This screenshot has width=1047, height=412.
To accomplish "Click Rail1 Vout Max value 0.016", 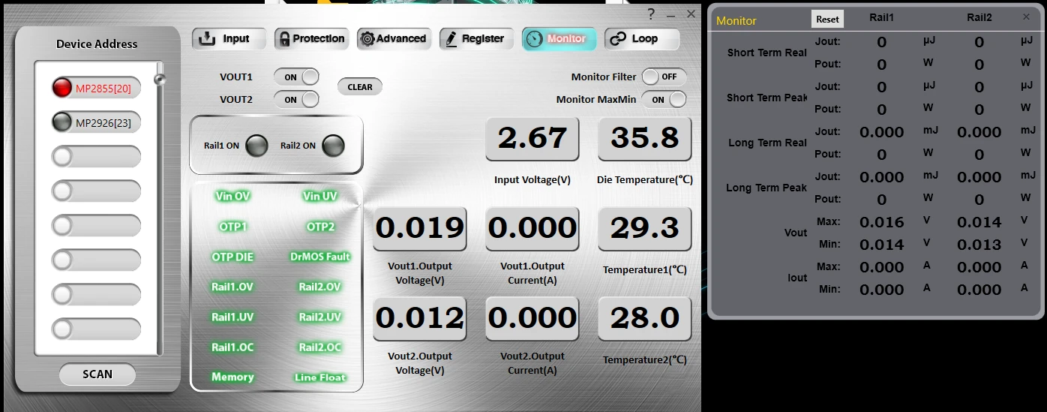I will pos(882,222).
